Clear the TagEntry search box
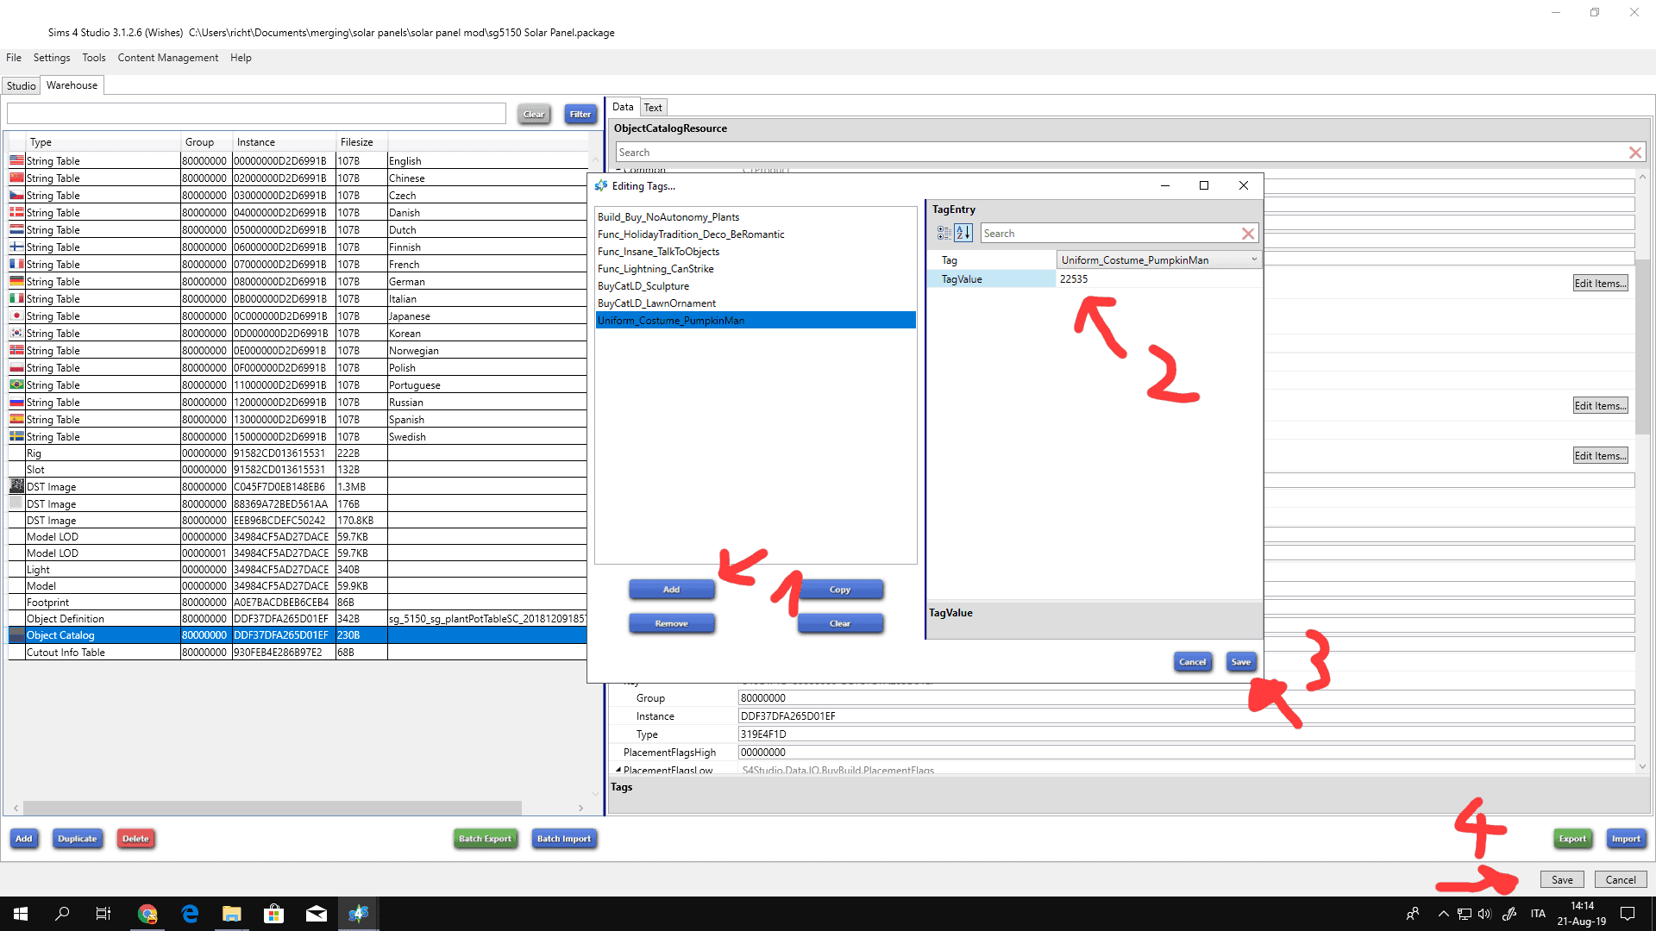1656x931 pixels. coord(1247,234)
